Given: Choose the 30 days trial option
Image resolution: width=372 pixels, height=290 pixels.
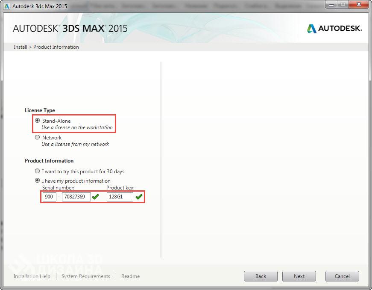Looking at the screenshot, I should (x=37, y=171).
